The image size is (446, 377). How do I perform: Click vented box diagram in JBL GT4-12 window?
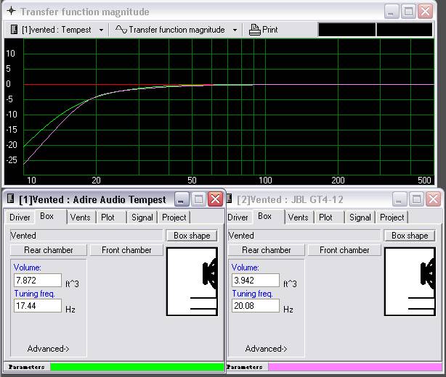410,281
